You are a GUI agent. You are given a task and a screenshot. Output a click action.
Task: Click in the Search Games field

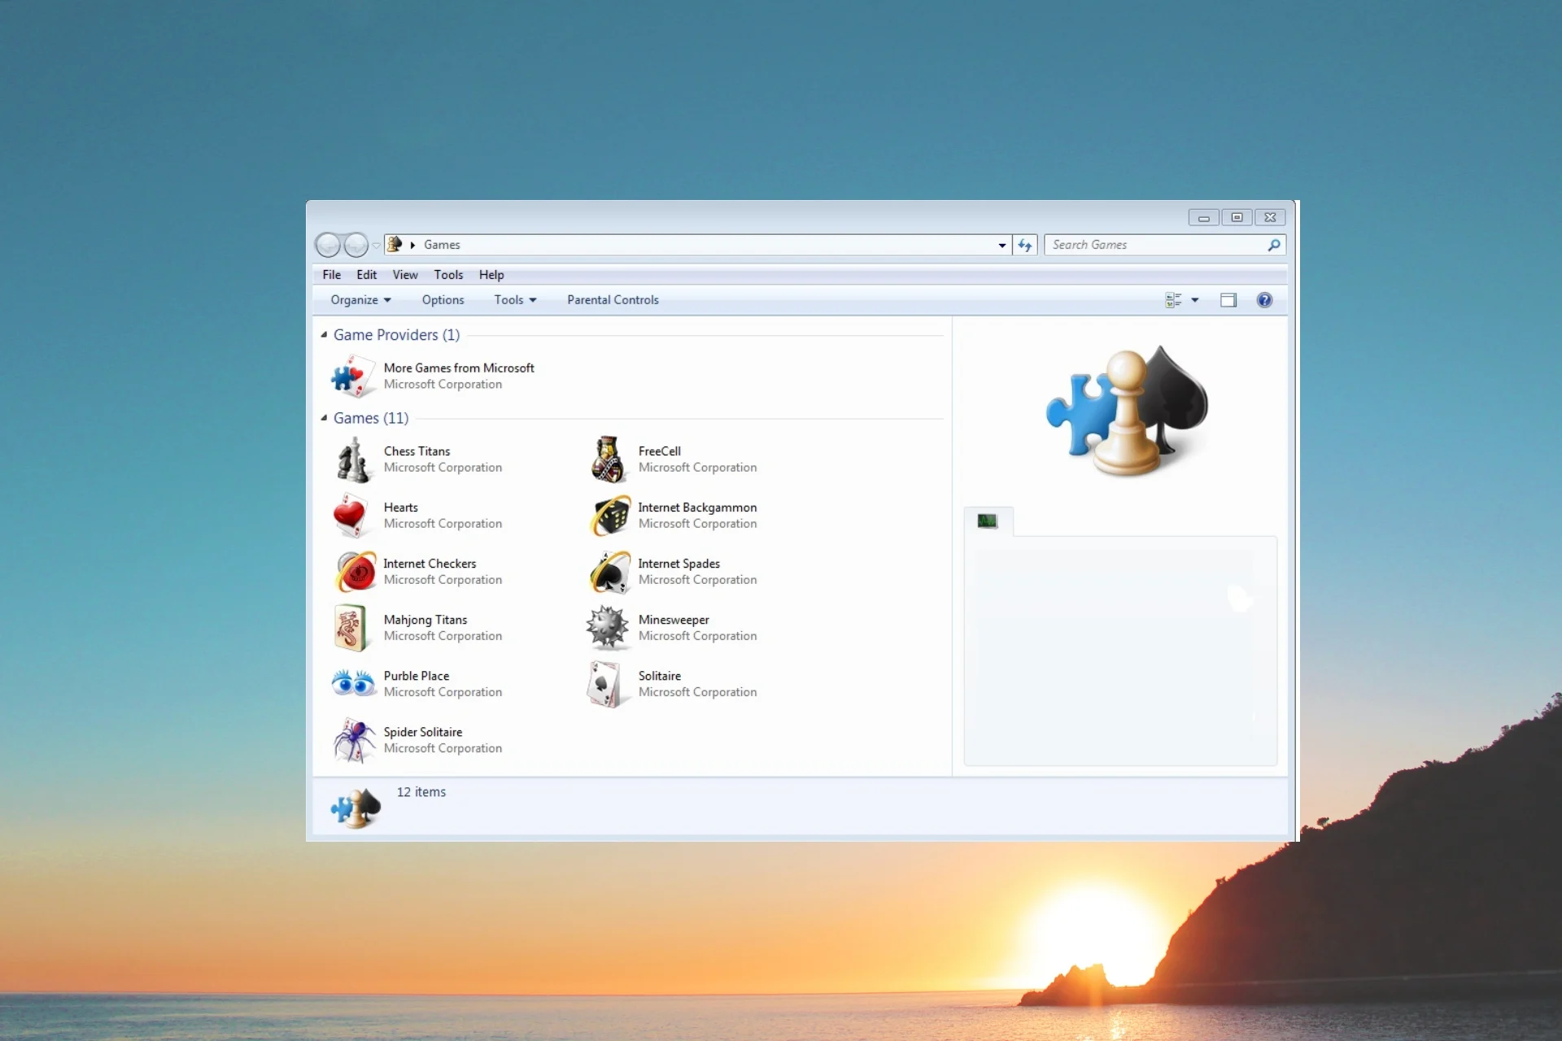(x=1157, y=245)
